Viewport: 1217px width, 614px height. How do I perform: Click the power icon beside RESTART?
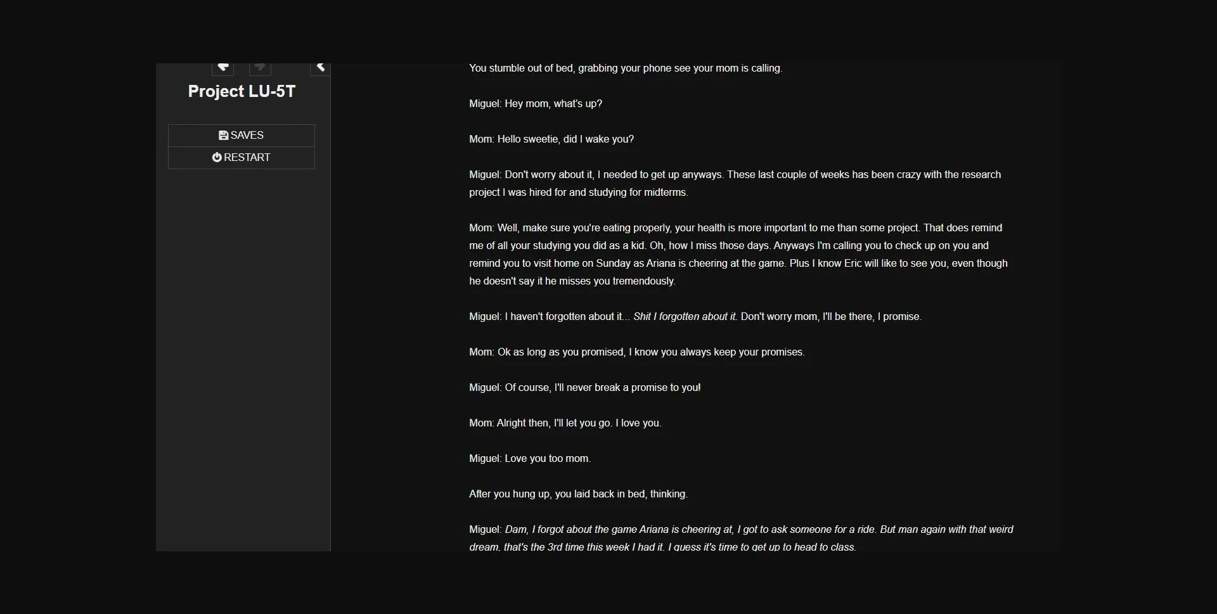pos(217,157)
